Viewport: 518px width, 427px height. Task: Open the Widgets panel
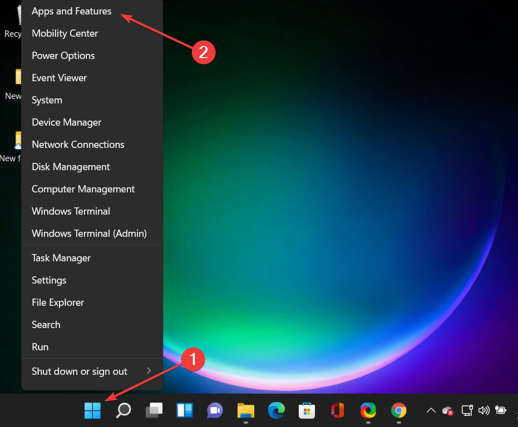click(184, 410)
